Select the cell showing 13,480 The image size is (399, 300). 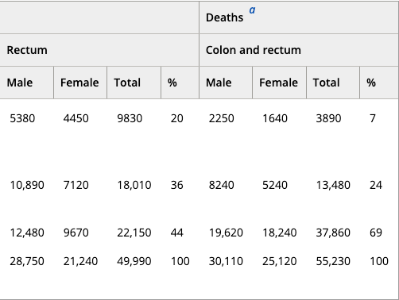click(333, 185)
